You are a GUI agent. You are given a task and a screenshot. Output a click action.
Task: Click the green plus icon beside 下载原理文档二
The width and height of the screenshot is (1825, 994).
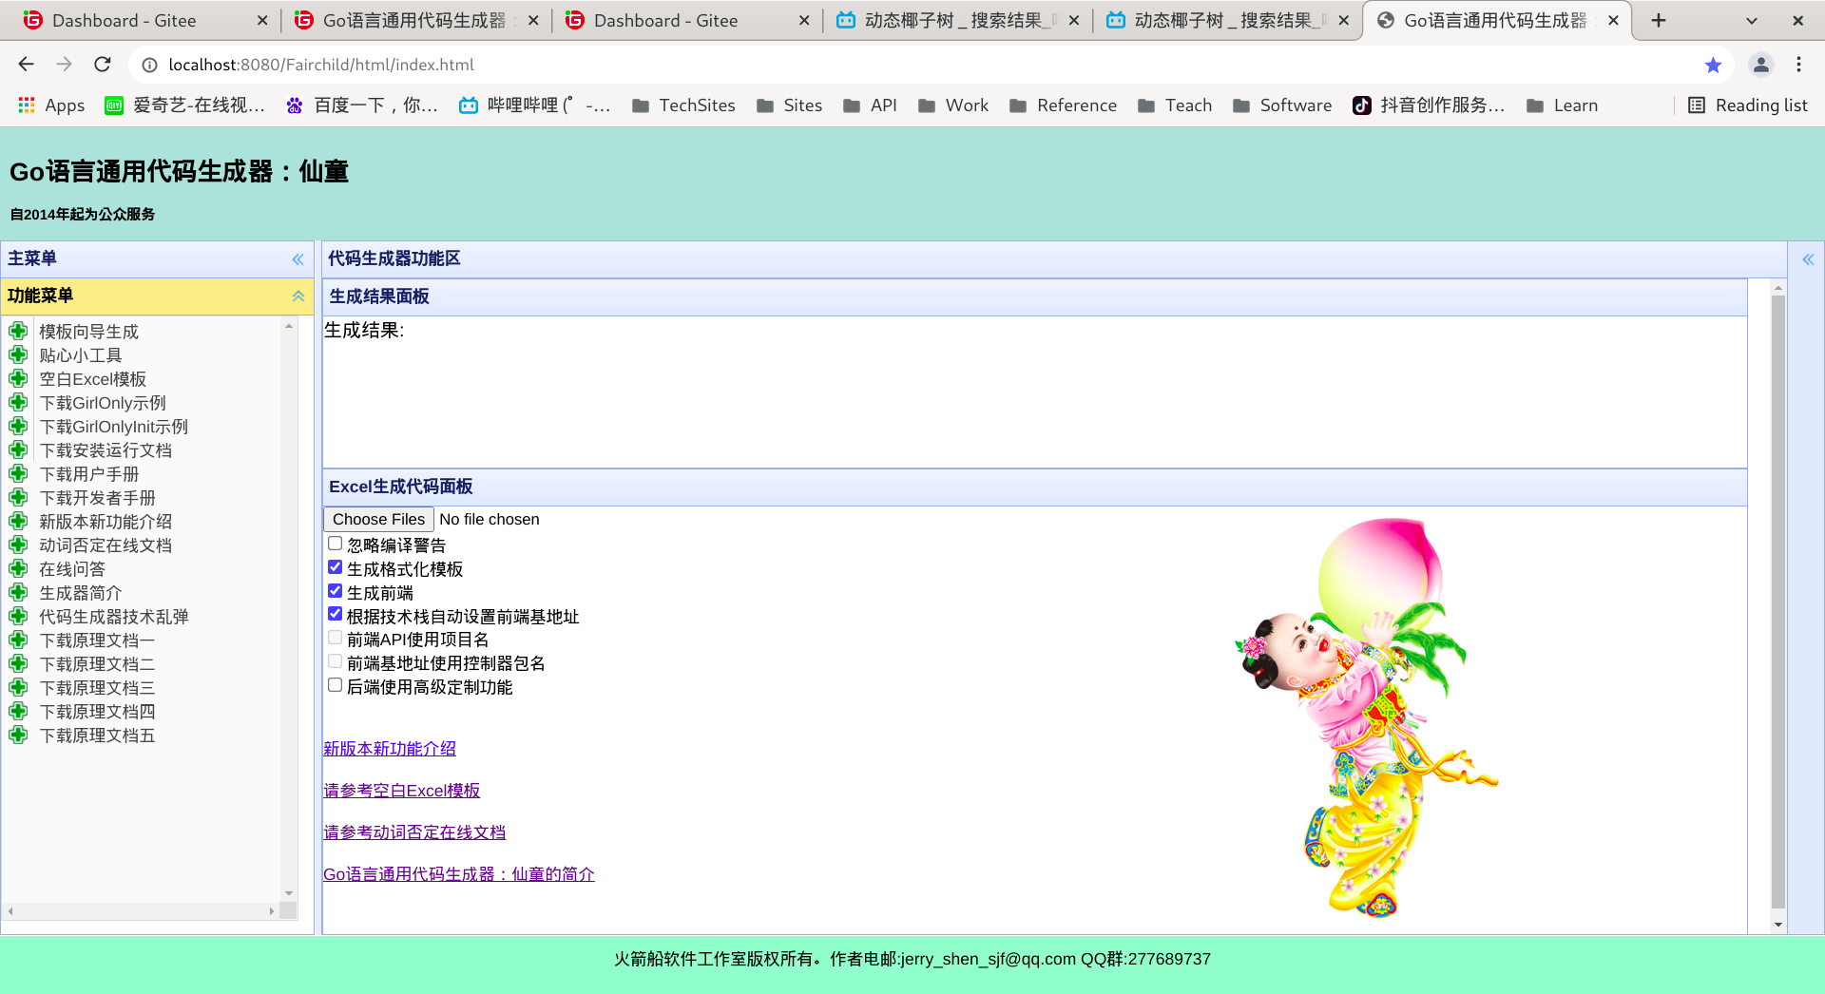(x=18, y=663)
